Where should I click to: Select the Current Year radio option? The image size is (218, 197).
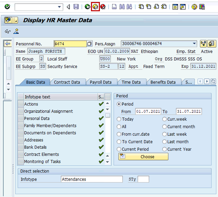pyautogui.click(x=165, y=149)
